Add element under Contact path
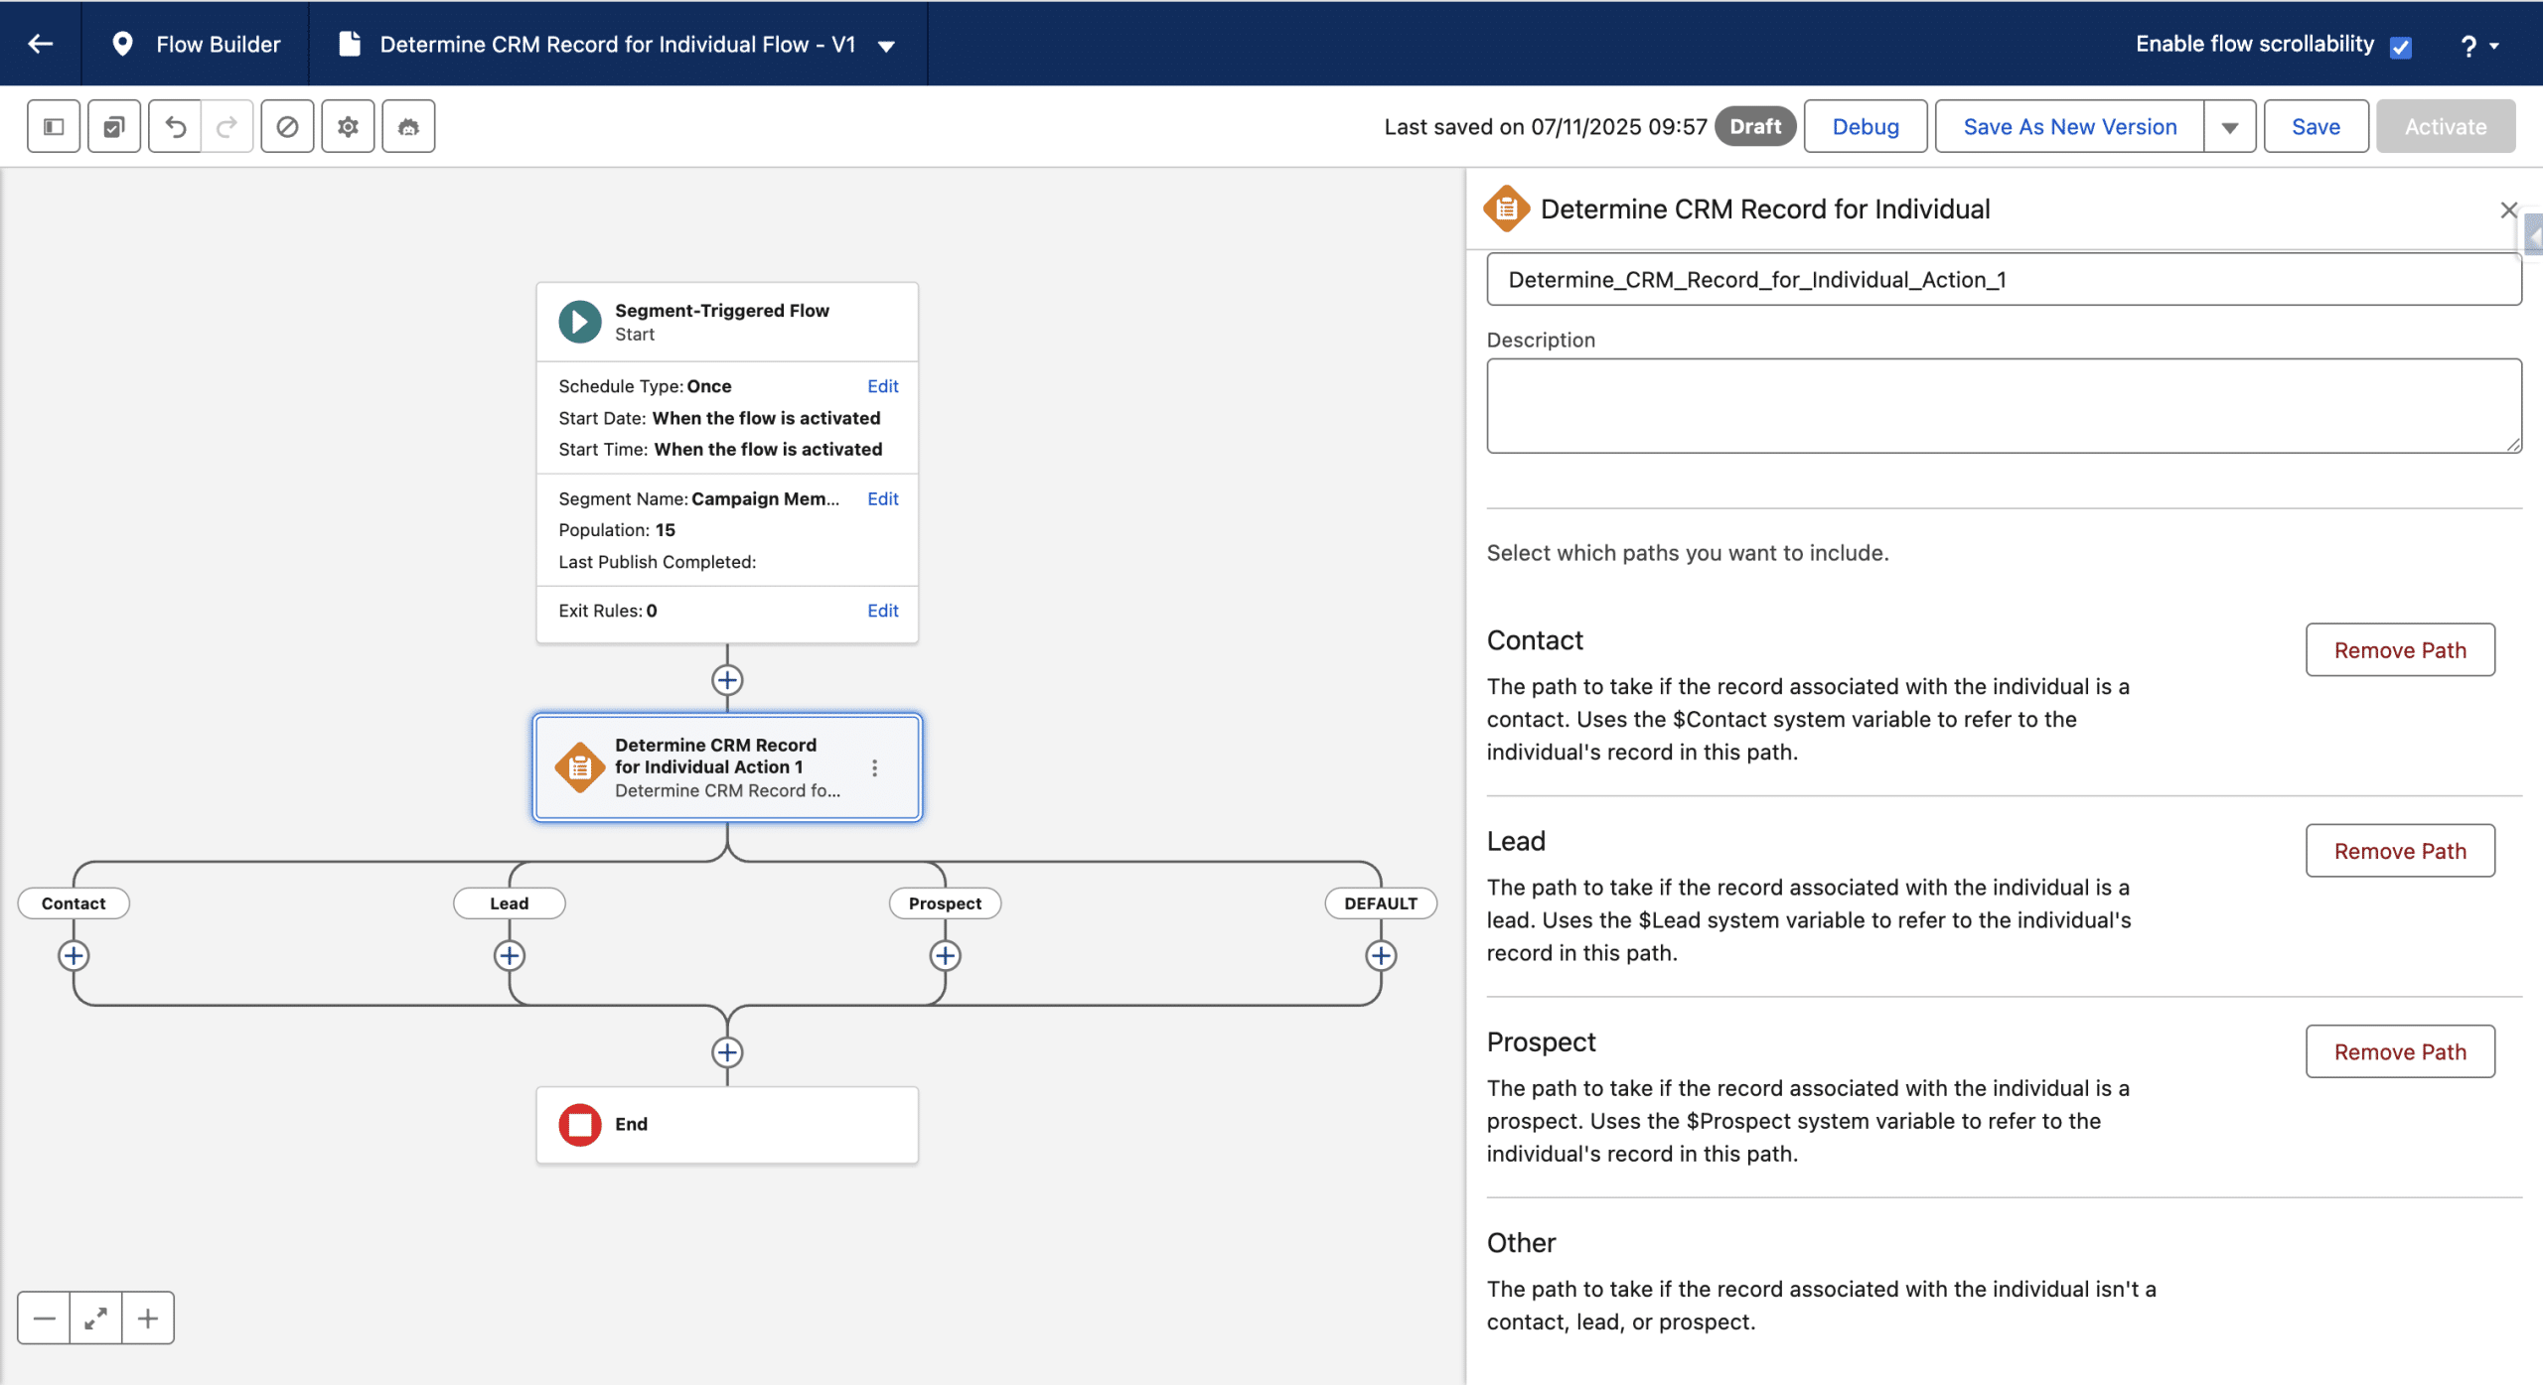This screenshot has width=2543, height=1385. (x=74, y=955)
